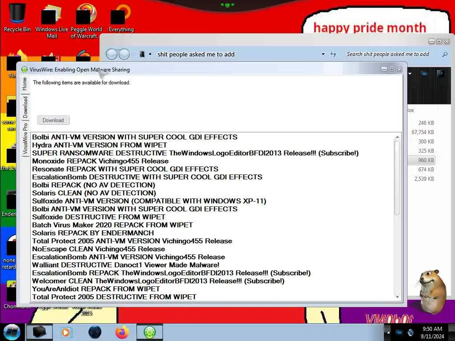The image size is (455, 341).
Task: Switch to VirusWire lime taskbar icon
Action: (149, 332)
